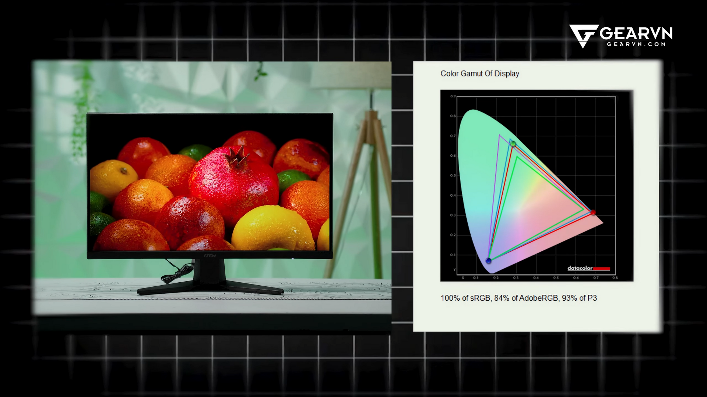
Task: Click the lamp shade above the tripod
Action: point(353,75)
